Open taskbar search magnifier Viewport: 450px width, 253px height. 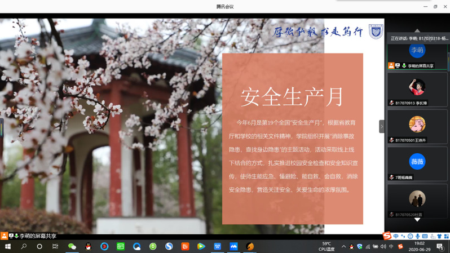pyautogui.click(x=24, y=246)
